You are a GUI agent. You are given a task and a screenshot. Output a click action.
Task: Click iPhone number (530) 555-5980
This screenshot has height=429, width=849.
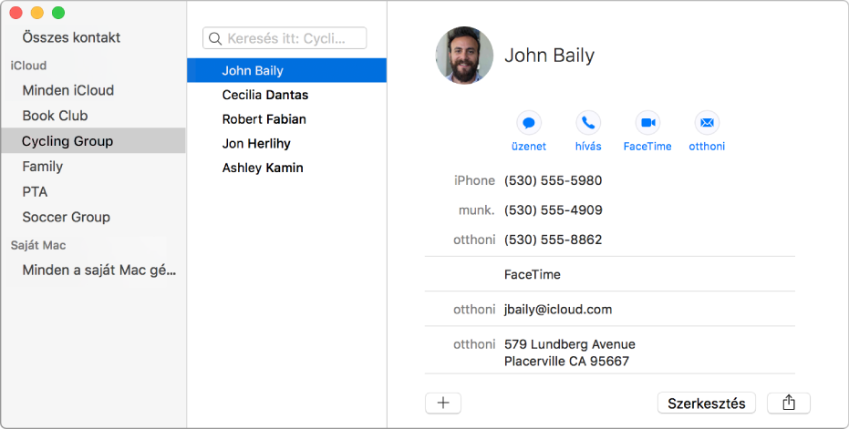553,180
